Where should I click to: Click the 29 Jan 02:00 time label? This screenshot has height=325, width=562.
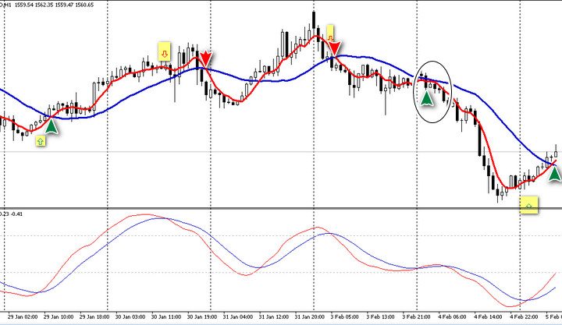point(21,317)
